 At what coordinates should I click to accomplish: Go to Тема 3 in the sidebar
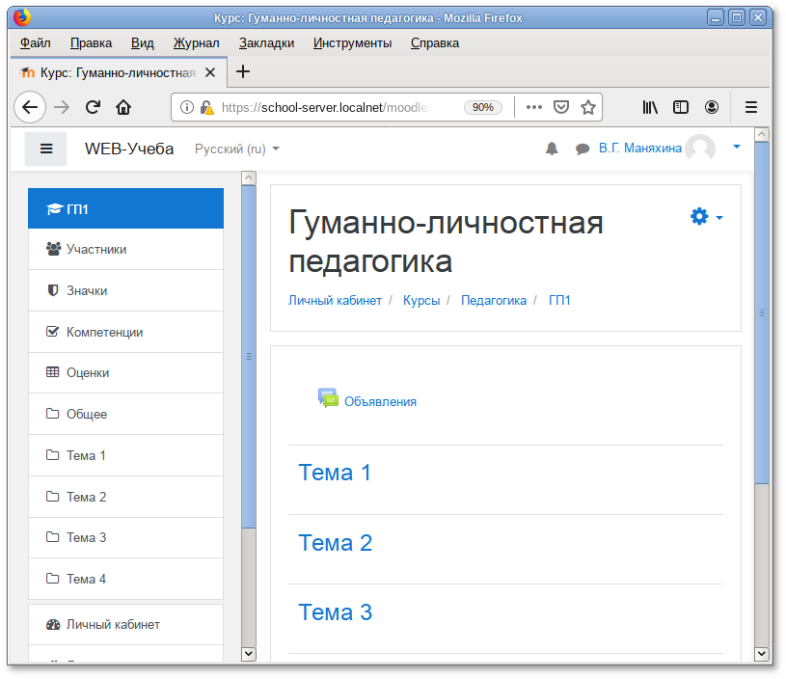(x=125, y=537)
